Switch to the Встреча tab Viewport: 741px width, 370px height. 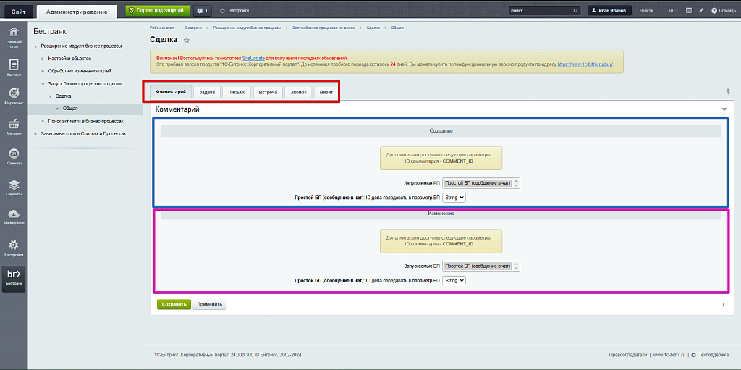[268, 92]
